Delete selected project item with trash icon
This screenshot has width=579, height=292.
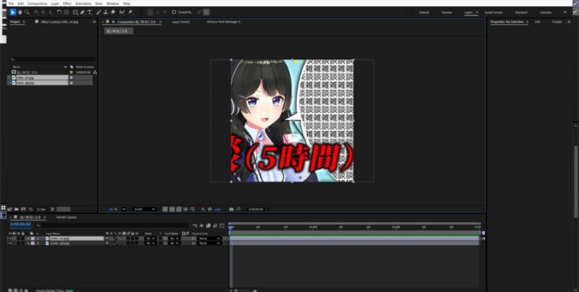[x=52, y=209]
